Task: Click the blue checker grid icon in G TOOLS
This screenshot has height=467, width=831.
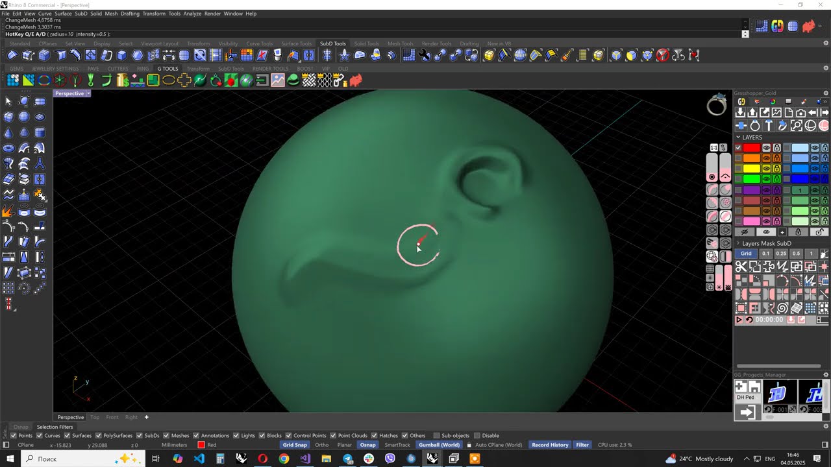Action: (x=13, y=80)
